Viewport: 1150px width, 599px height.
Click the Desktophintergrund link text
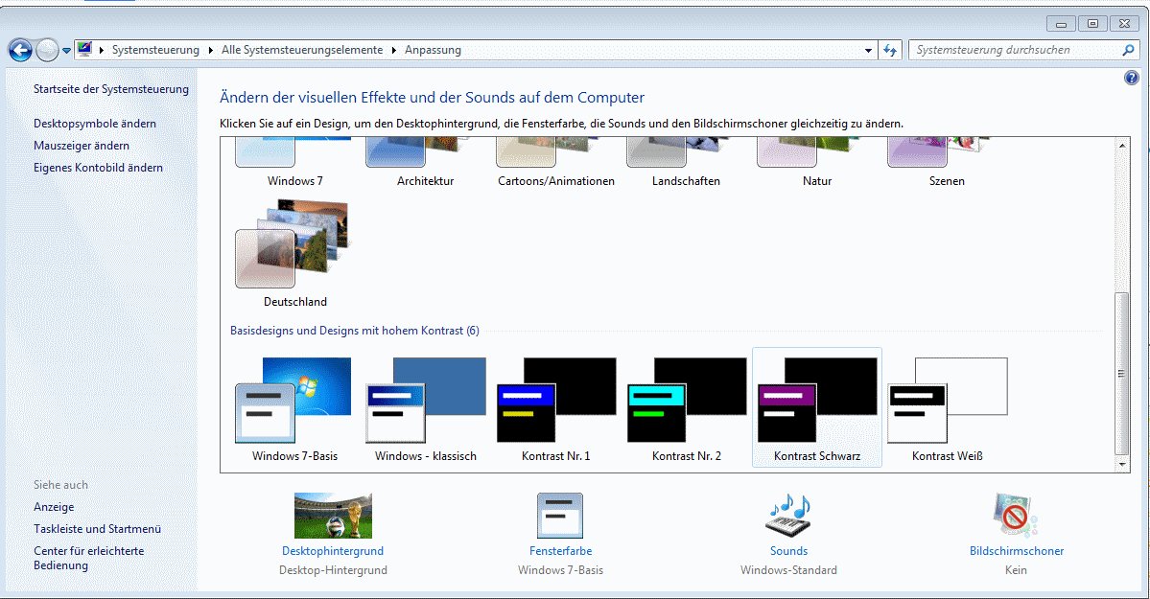pos(333,551)
